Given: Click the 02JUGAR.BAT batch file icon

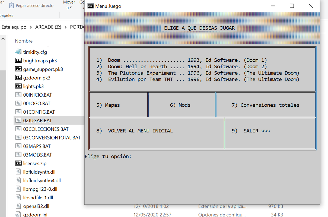Looking at the screenshot, I should 18,120.
